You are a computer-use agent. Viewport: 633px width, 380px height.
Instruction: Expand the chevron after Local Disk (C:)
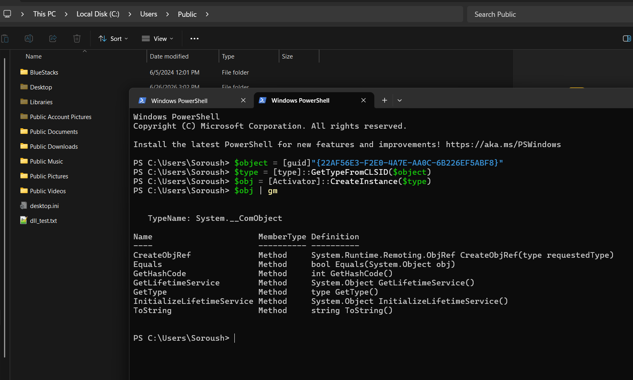click(130, 14)
